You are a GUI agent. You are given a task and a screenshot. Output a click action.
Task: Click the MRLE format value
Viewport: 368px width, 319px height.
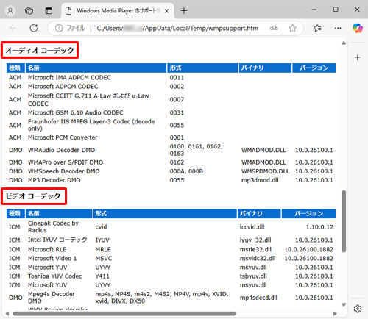103,249
